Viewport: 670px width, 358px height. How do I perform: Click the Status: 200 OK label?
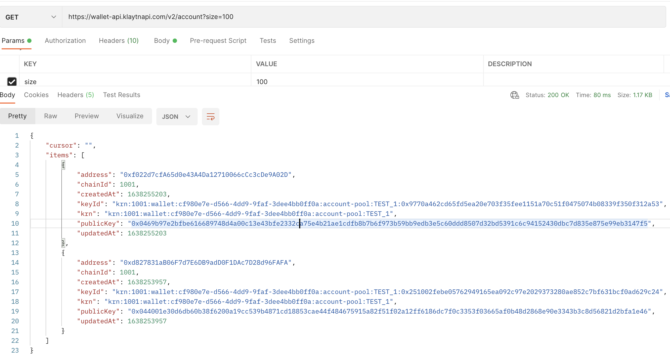547,95
